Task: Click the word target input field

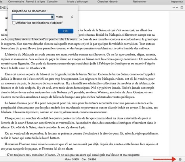Action: [33, 17]
